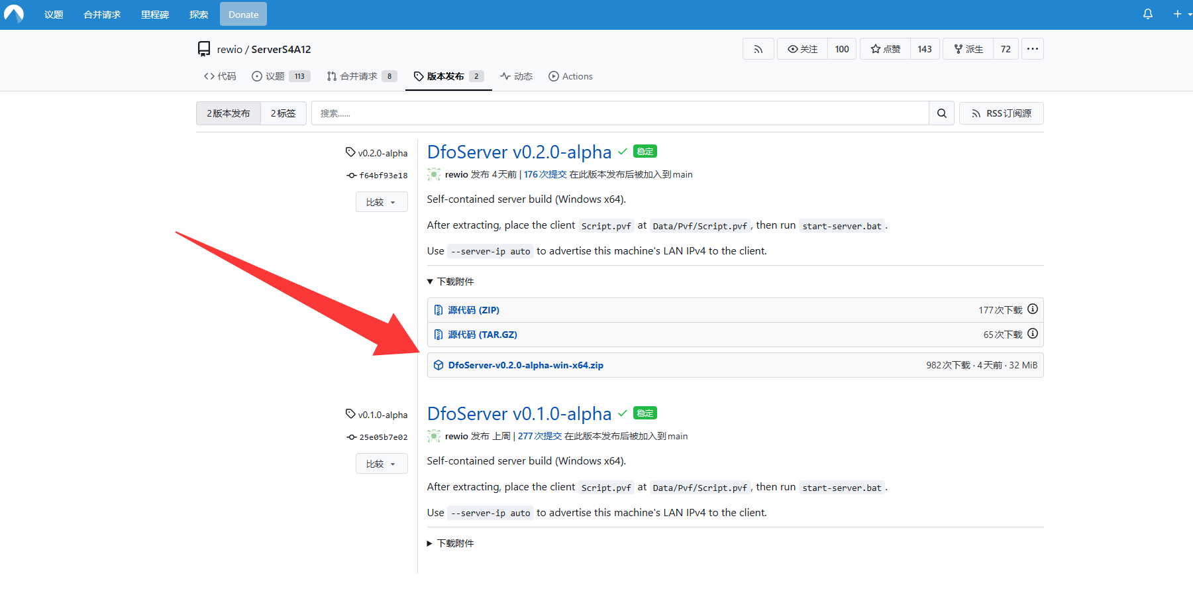The width and height of the screenshot is (1193, 591).
Task: Click the site logo in top navigation
Action: click(x=13, y=14)
